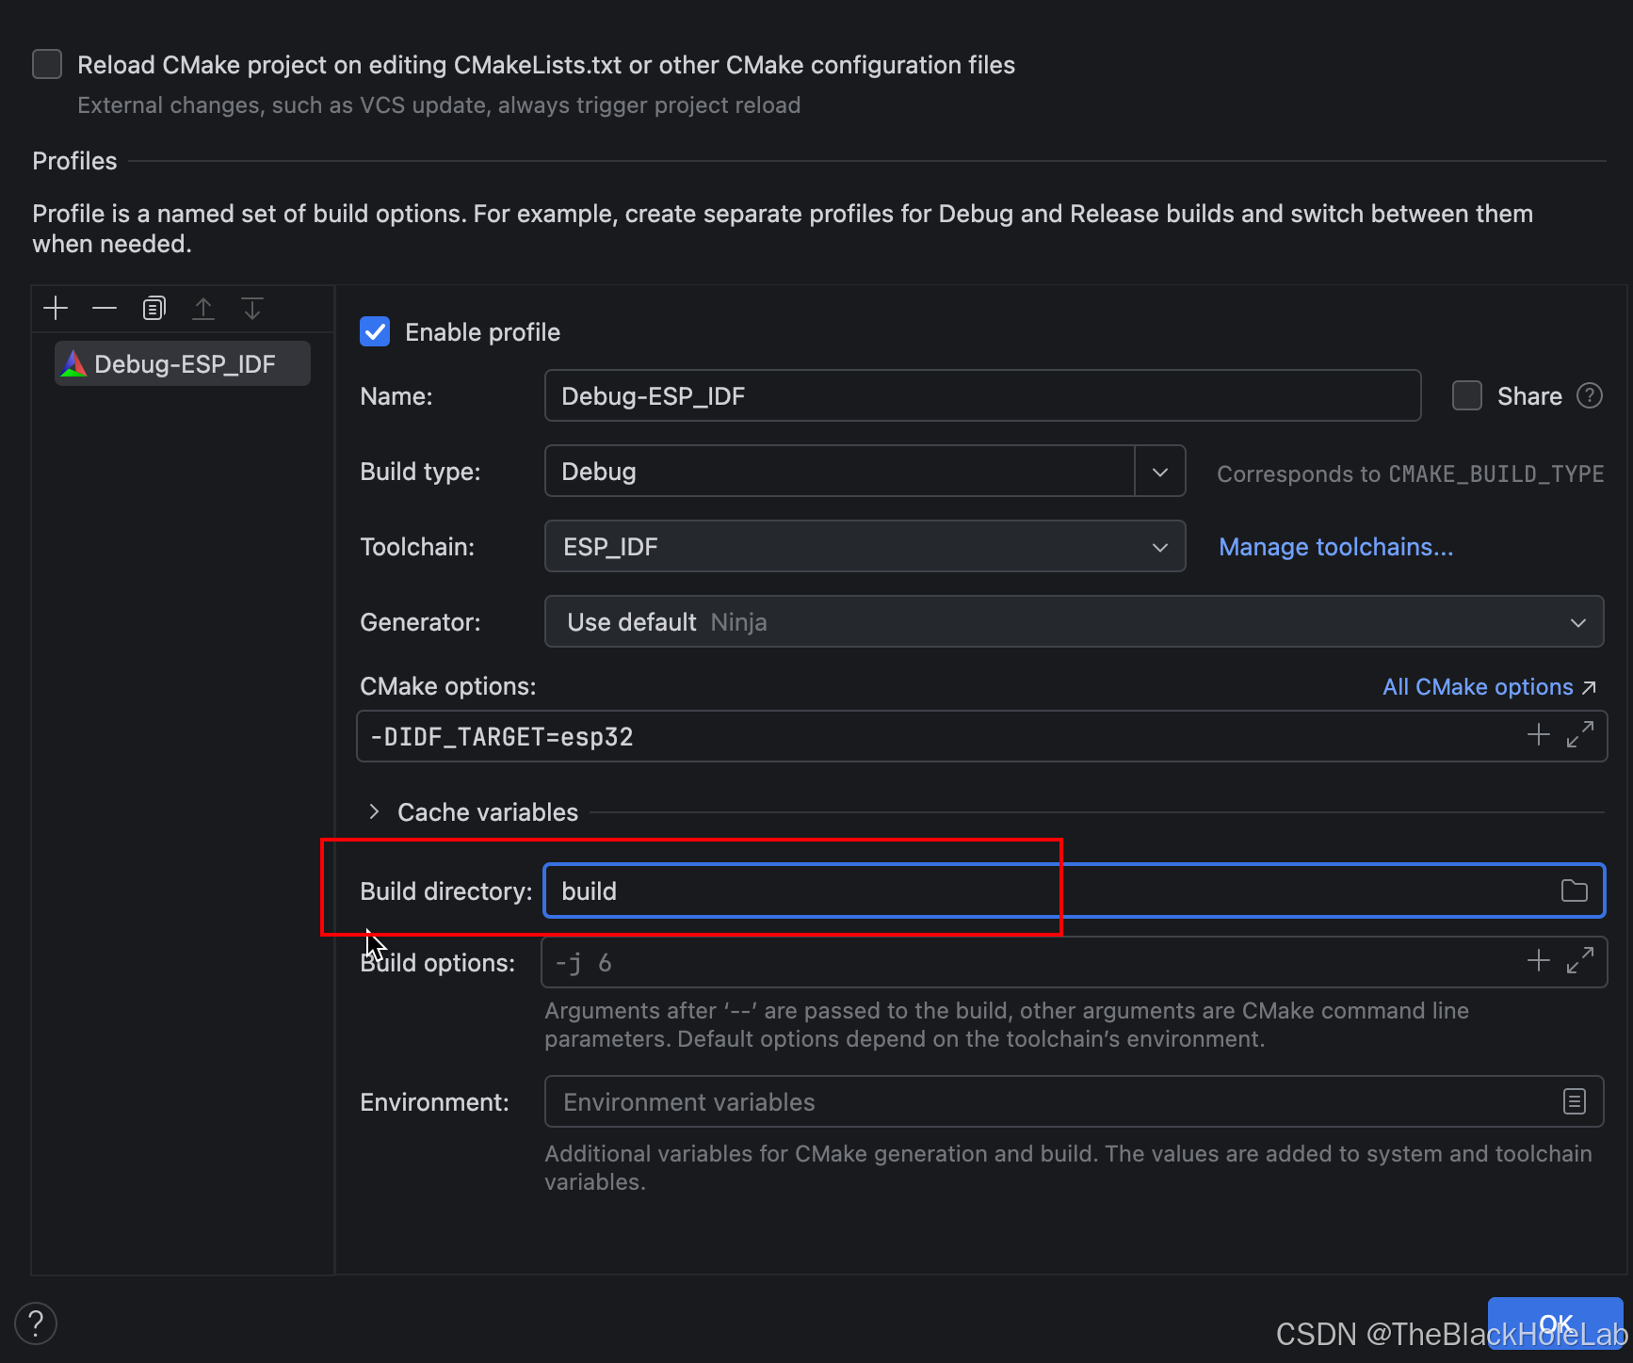Image resolution: width=1633 pixels, height=1363 pixels.
Task: Open All CMake options link
Action: point(1489,687)
